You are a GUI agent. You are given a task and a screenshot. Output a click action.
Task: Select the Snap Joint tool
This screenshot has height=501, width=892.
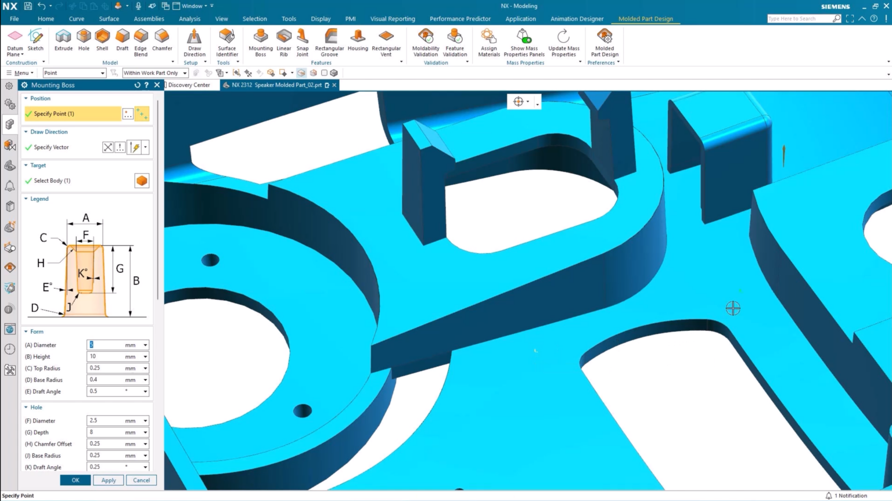coord(302,41)
